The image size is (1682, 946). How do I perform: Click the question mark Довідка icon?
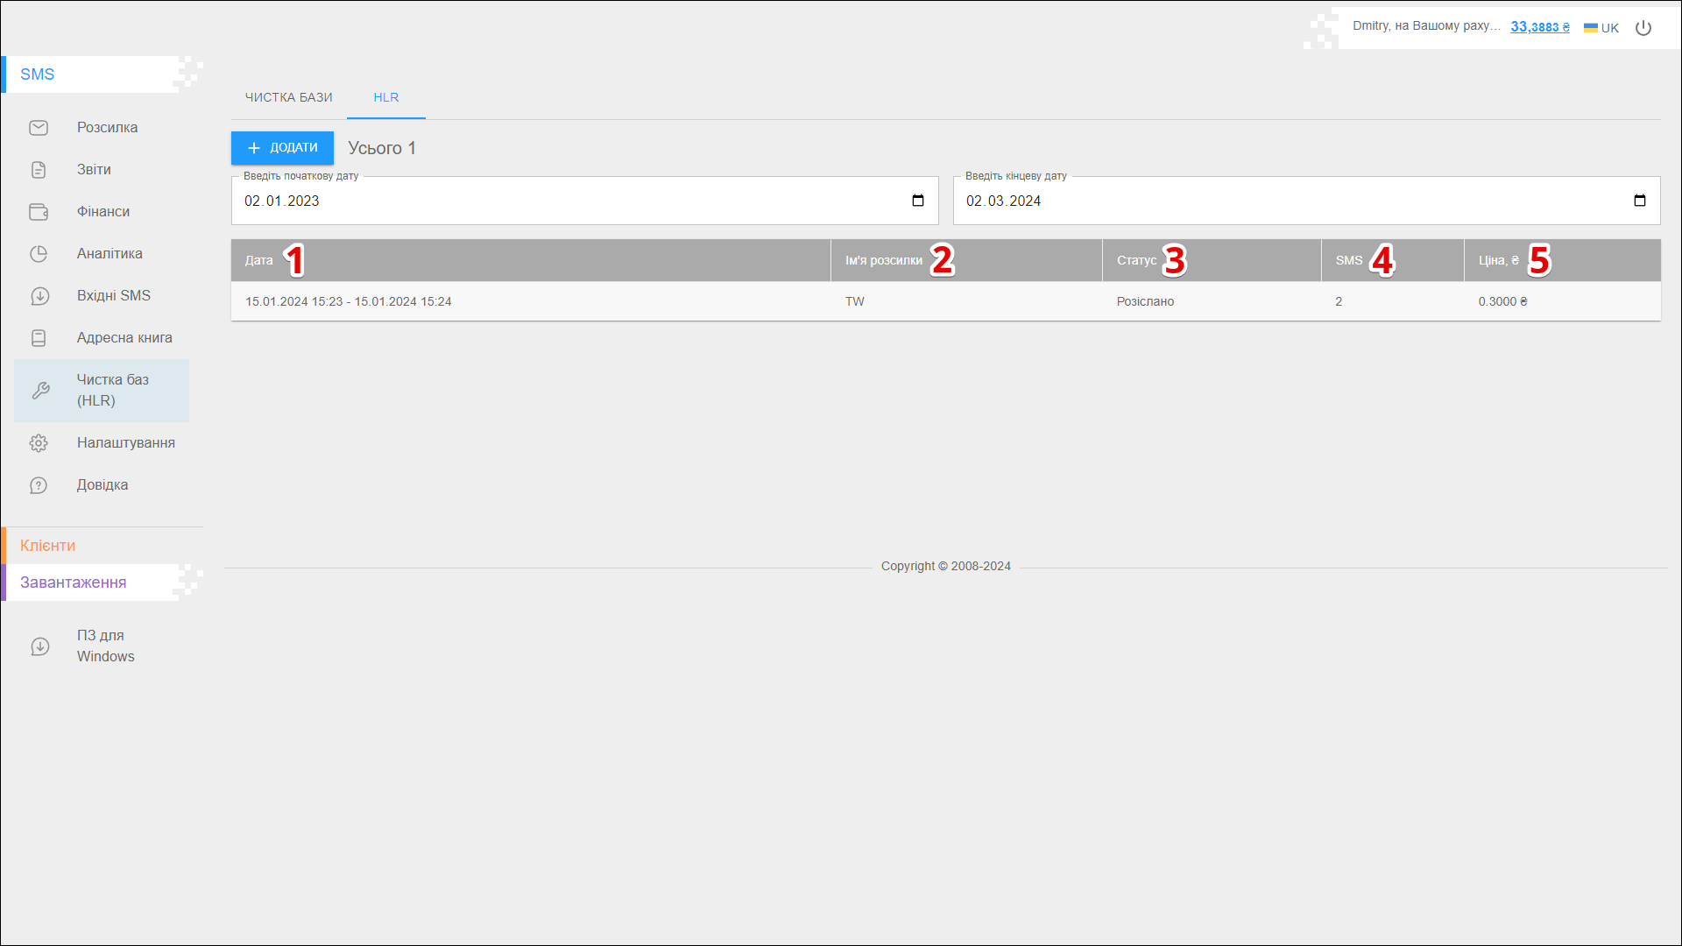pyautogui.click(x=39, y=485)
